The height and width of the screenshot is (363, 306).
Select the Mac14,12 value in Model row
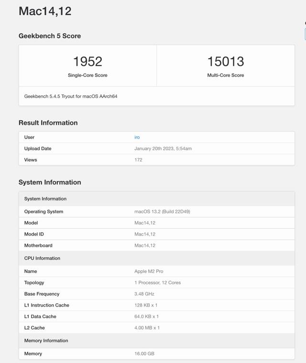145,223
